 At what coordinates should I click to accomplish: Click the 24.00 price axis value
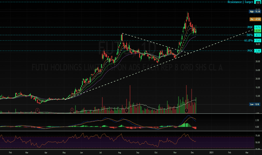258,70
